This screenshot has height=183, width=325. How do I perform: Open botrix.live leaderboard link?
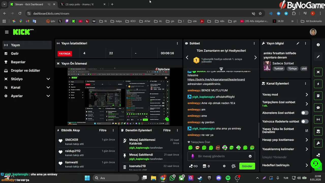click(216, 80)
